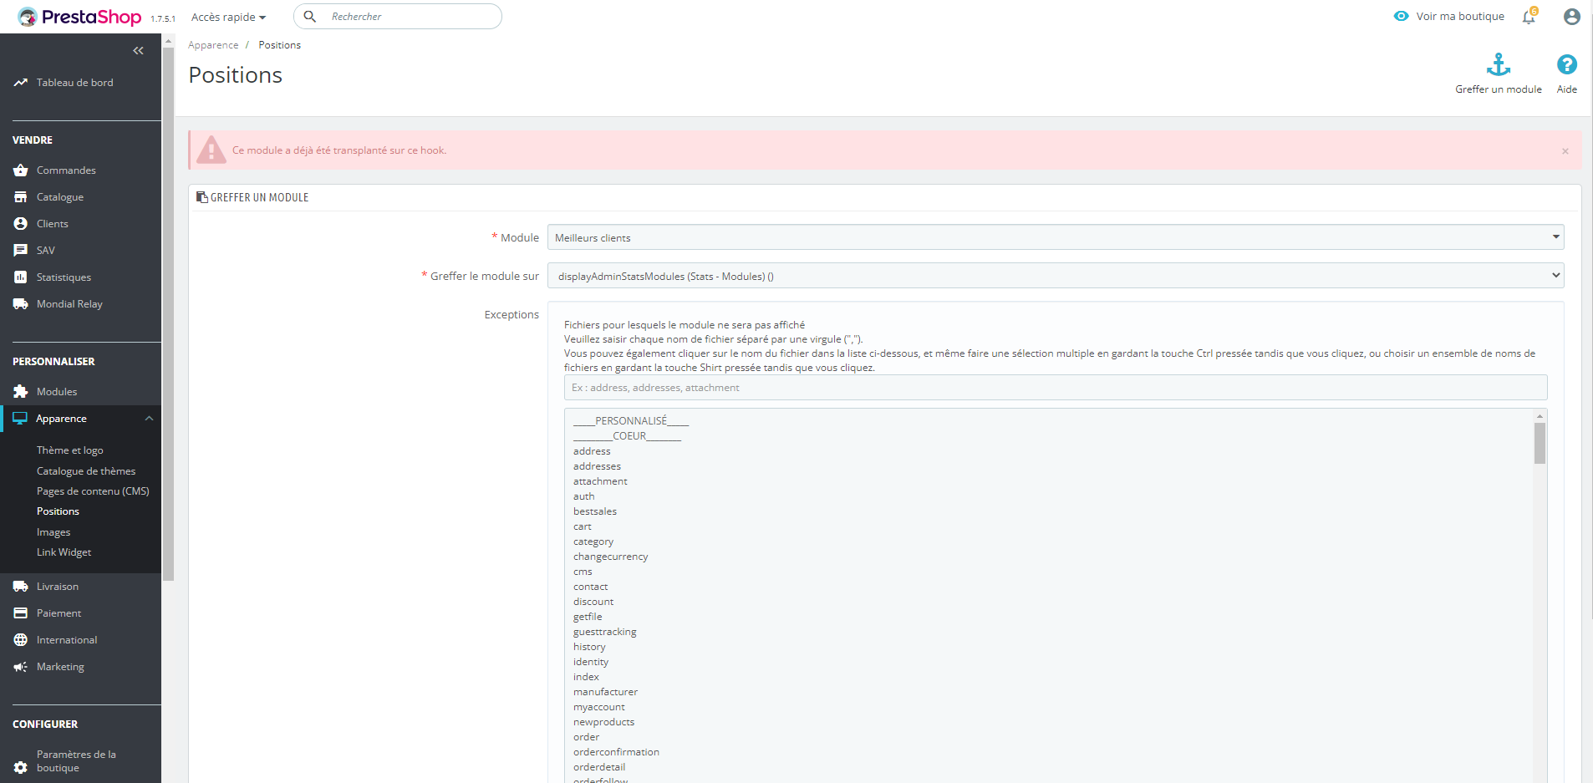Open Theme et logo menu entry
The image size is (1593, 783).
click(x=70, y=450)
